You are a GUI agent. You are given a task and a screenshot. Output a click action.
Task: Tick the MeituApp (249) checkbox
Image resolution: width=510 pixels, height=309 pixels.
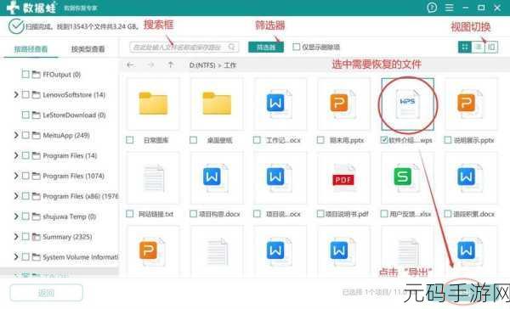[x=25, y=135]
